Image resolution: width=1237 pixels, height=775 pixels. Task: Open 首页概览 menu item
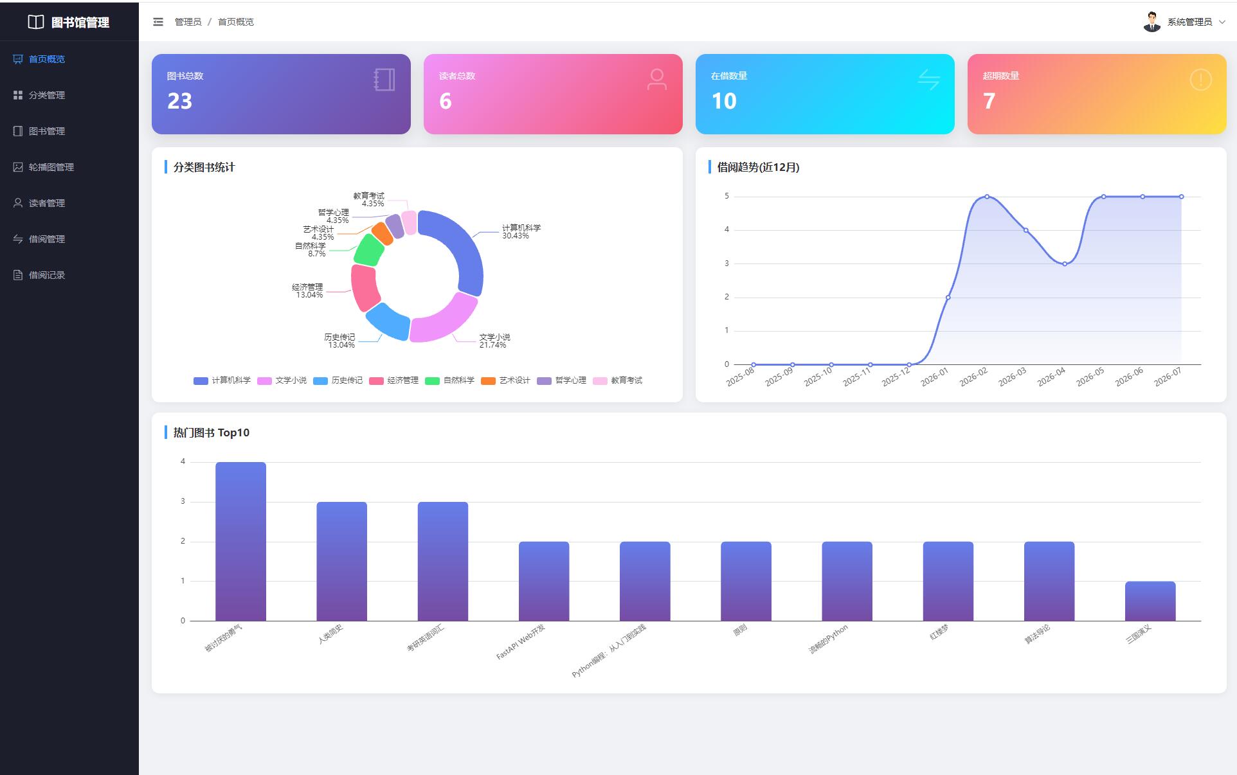[69, 59]
